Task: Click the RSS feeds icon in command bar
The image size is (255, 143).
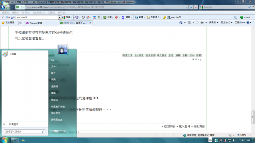Action: (189, 23)
